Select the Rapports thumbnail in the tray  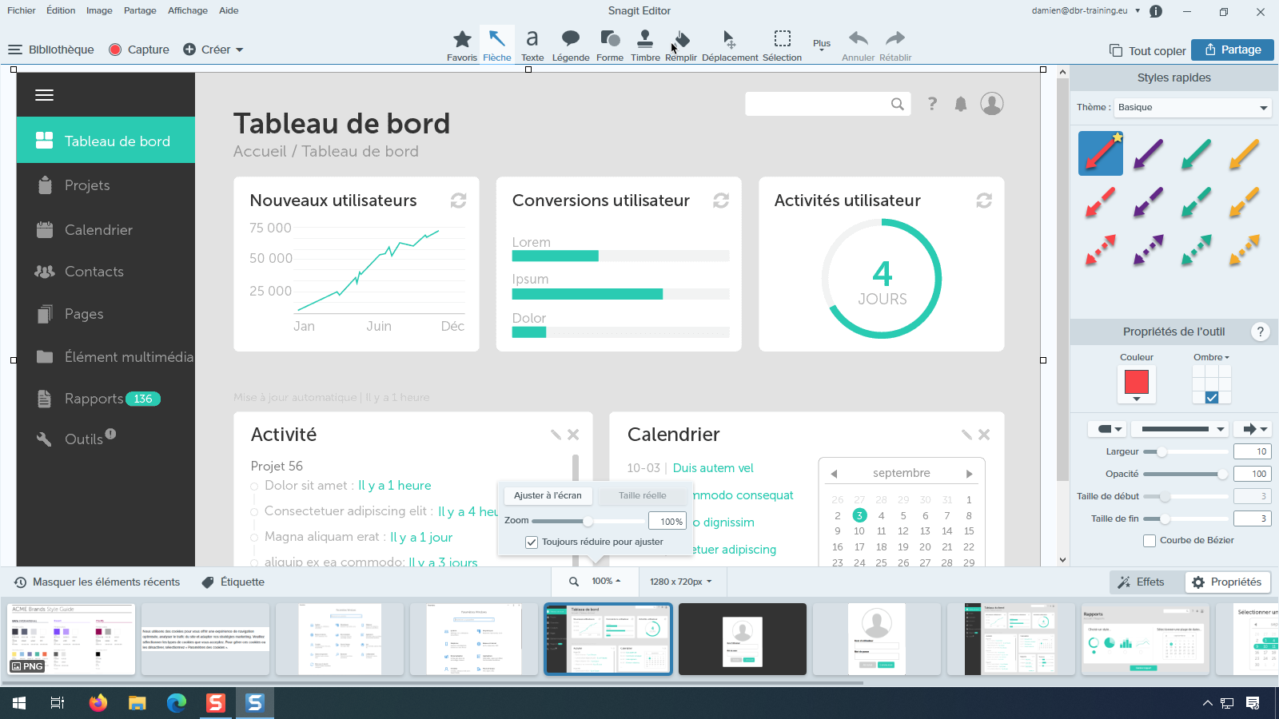pyautogui.click(x=1146, y=639)
